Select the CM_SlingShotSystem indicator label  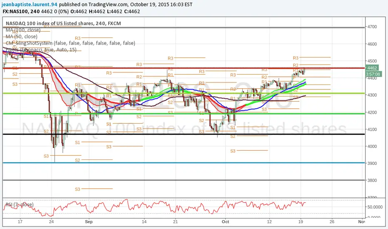click(70, 43)
